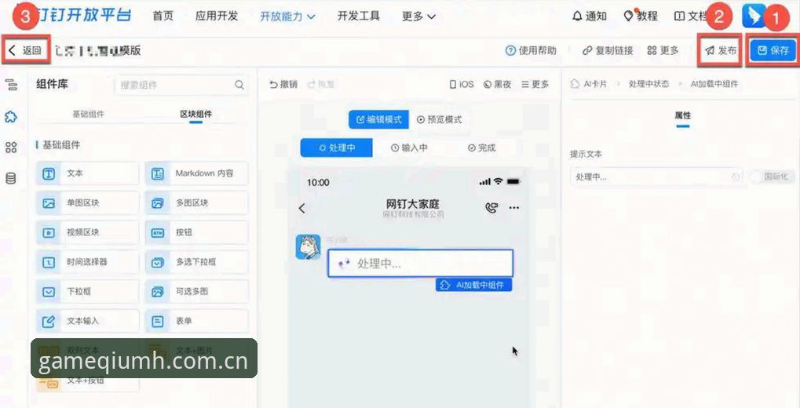Click the 网钉大家庭 chat title

(x=413, y=204)
